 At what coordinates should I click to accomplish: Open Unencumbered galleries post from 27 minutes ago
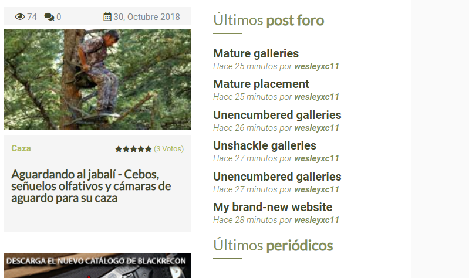(277, 177)
